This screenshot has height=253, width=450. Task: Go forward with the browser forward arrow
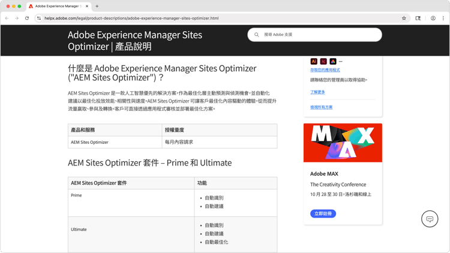17,18
